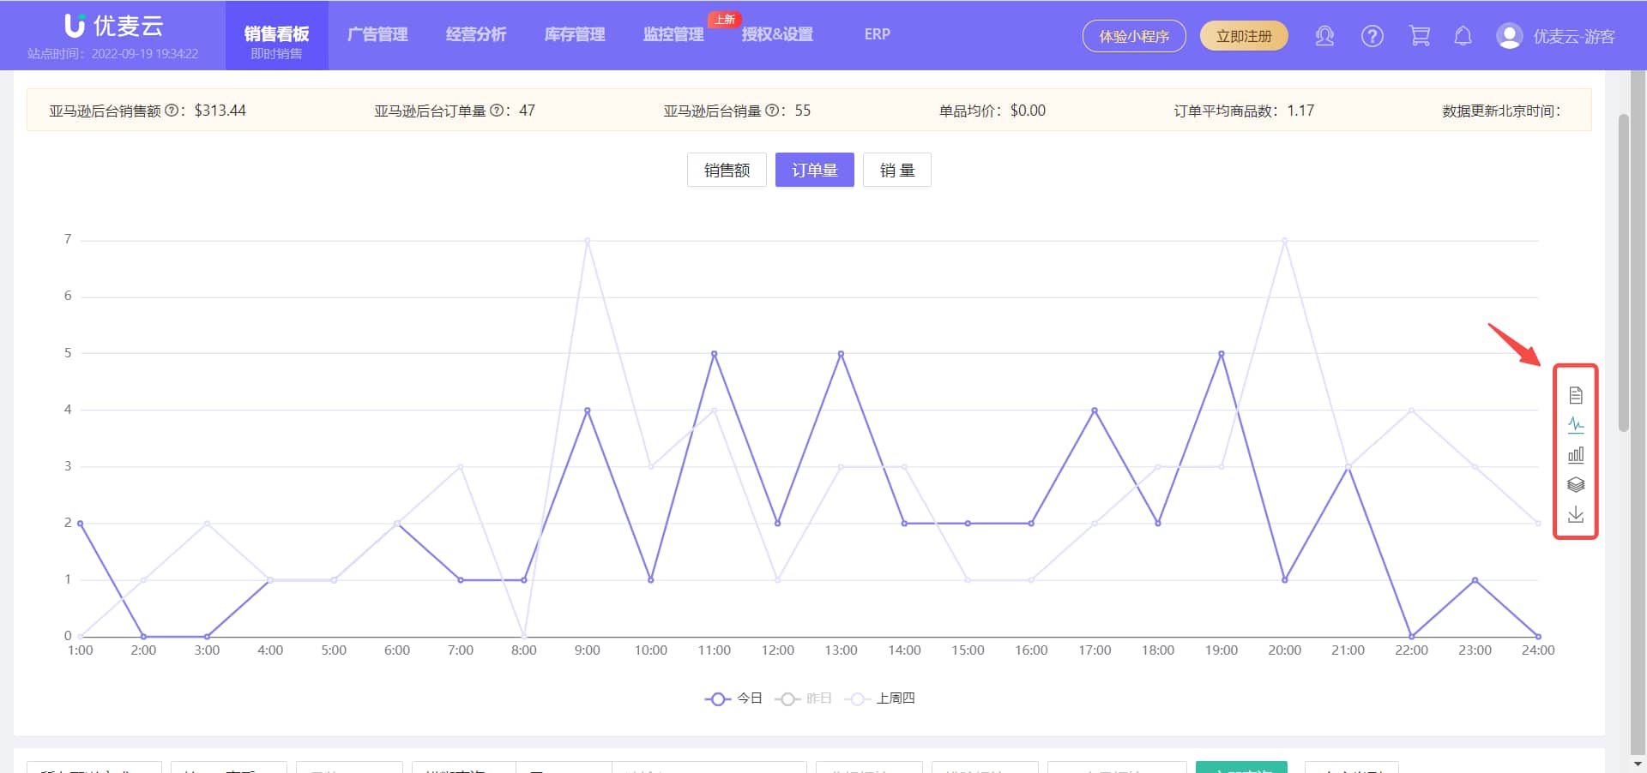Click the 立即注册 button

(1244, 35)
